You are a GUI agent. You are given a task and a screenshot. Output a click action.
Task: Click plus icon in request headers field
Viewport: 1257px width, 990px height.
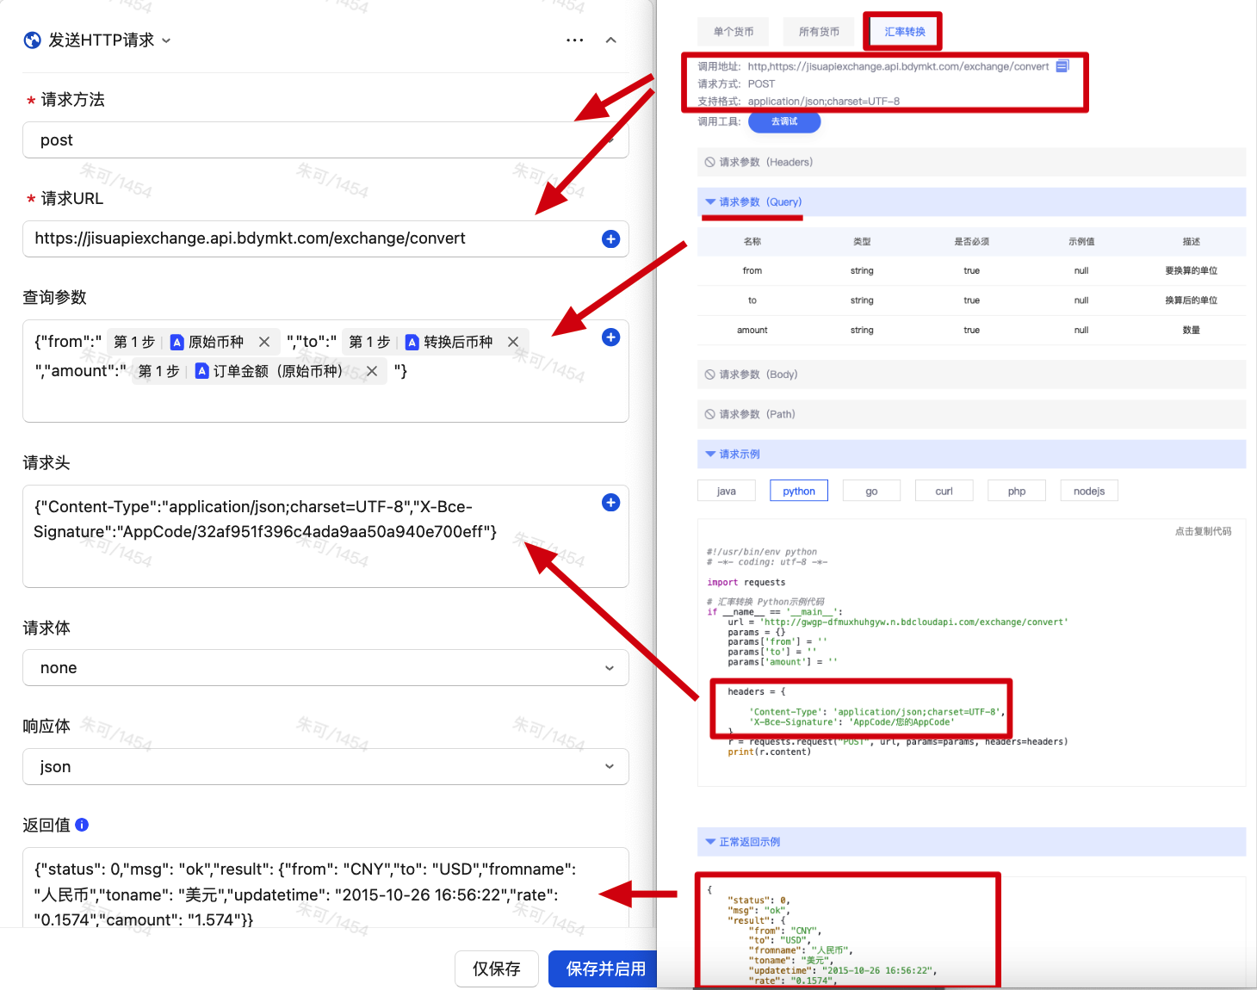click(610, 503)
